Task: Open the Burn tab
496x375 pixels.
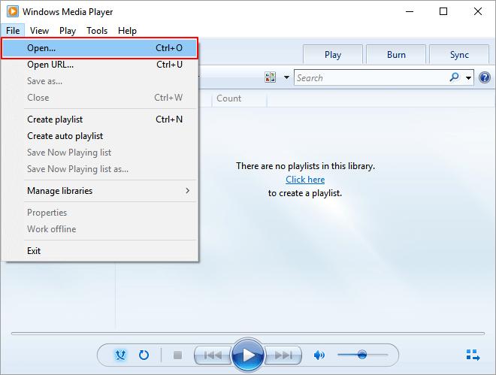Action: (396, 55)
